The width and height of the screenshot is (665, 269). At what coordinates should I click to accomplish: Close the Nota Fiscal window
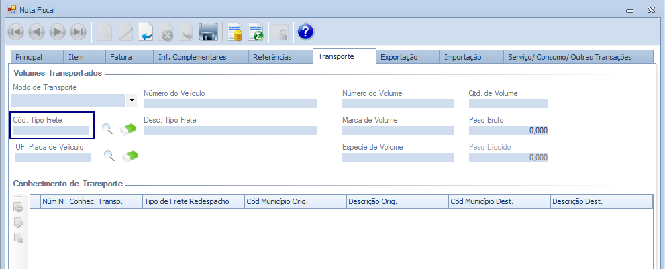[651, 9]
